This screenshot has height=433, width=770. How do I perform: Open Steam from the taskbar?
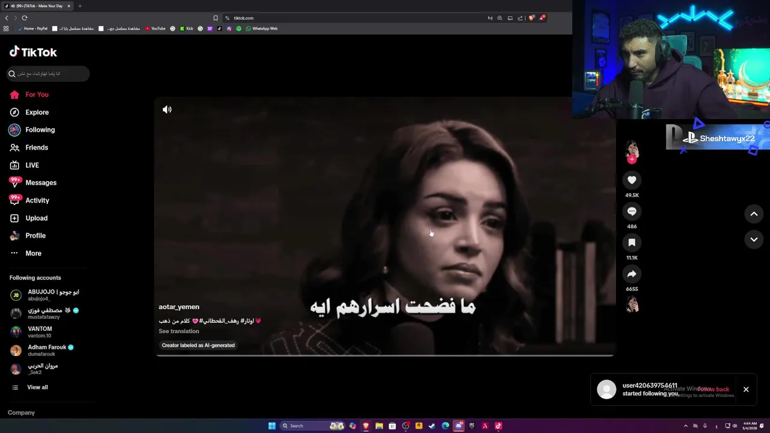pyautogui.click(x=432, y=426)
